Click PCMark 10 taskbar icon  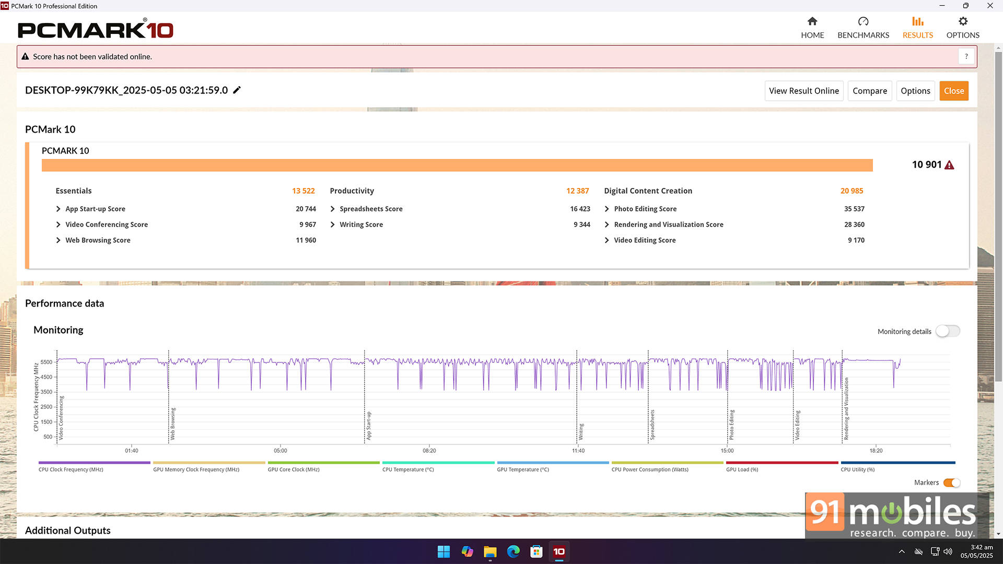point(559,551)
